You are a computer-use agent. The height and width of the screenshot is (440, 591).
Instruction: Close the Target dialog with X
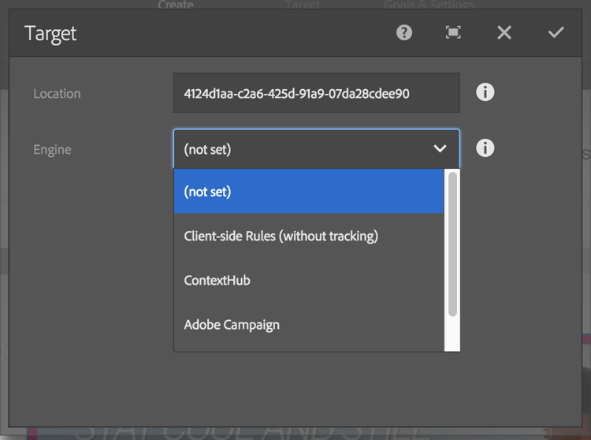tap(504, 32)
